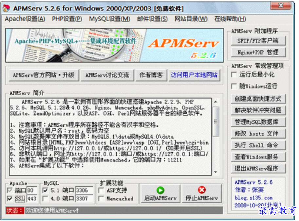Screen dimensions: 299x221
Task: Click the blog.s135.com text
Action: (253, 198)
